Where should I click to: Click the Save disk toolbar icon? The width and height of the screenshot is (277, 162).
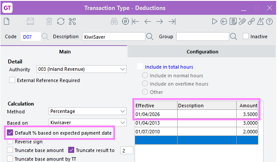coord(30,21)
